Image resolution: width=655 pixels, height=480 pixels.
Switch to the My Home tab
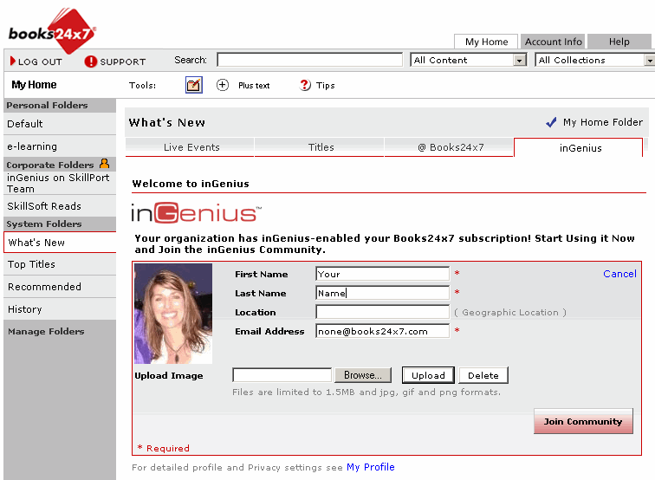(x=486, y=42)
